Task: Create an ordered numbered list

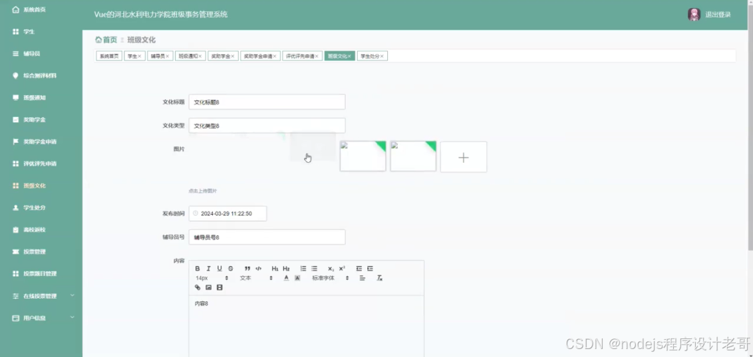Action: [x=303, y=269]
